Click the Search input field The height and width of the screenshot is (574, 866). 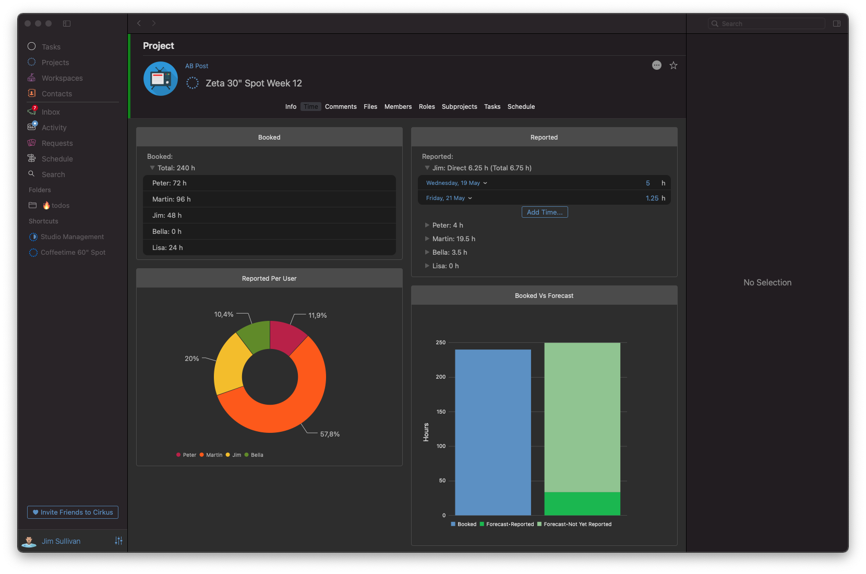coord(766,23)
